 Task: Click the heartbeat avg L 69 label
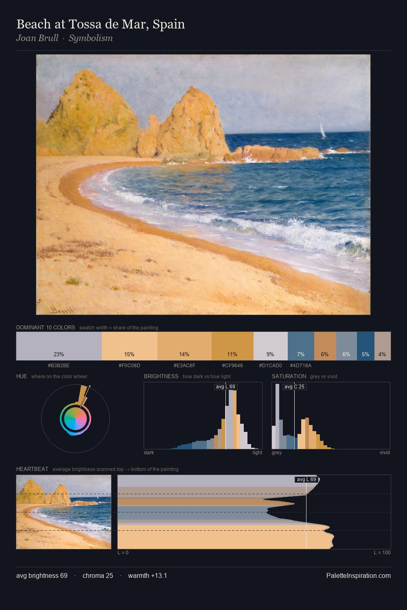pos(306,479)
